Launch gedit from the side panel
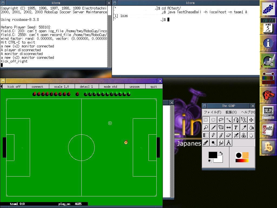This screenshot has height=208, width=277. point(268,130)
